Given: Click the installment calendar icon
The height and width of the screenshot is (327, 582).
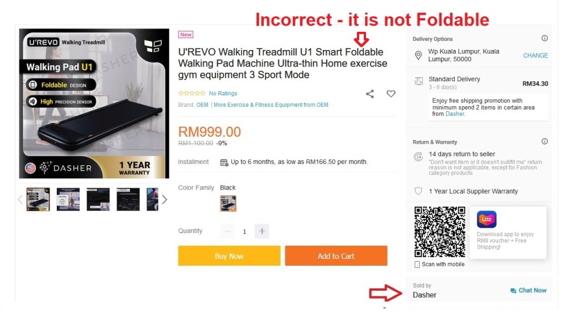Looking at the screenshot, I should pyautogui.click(x=224, y=162).
